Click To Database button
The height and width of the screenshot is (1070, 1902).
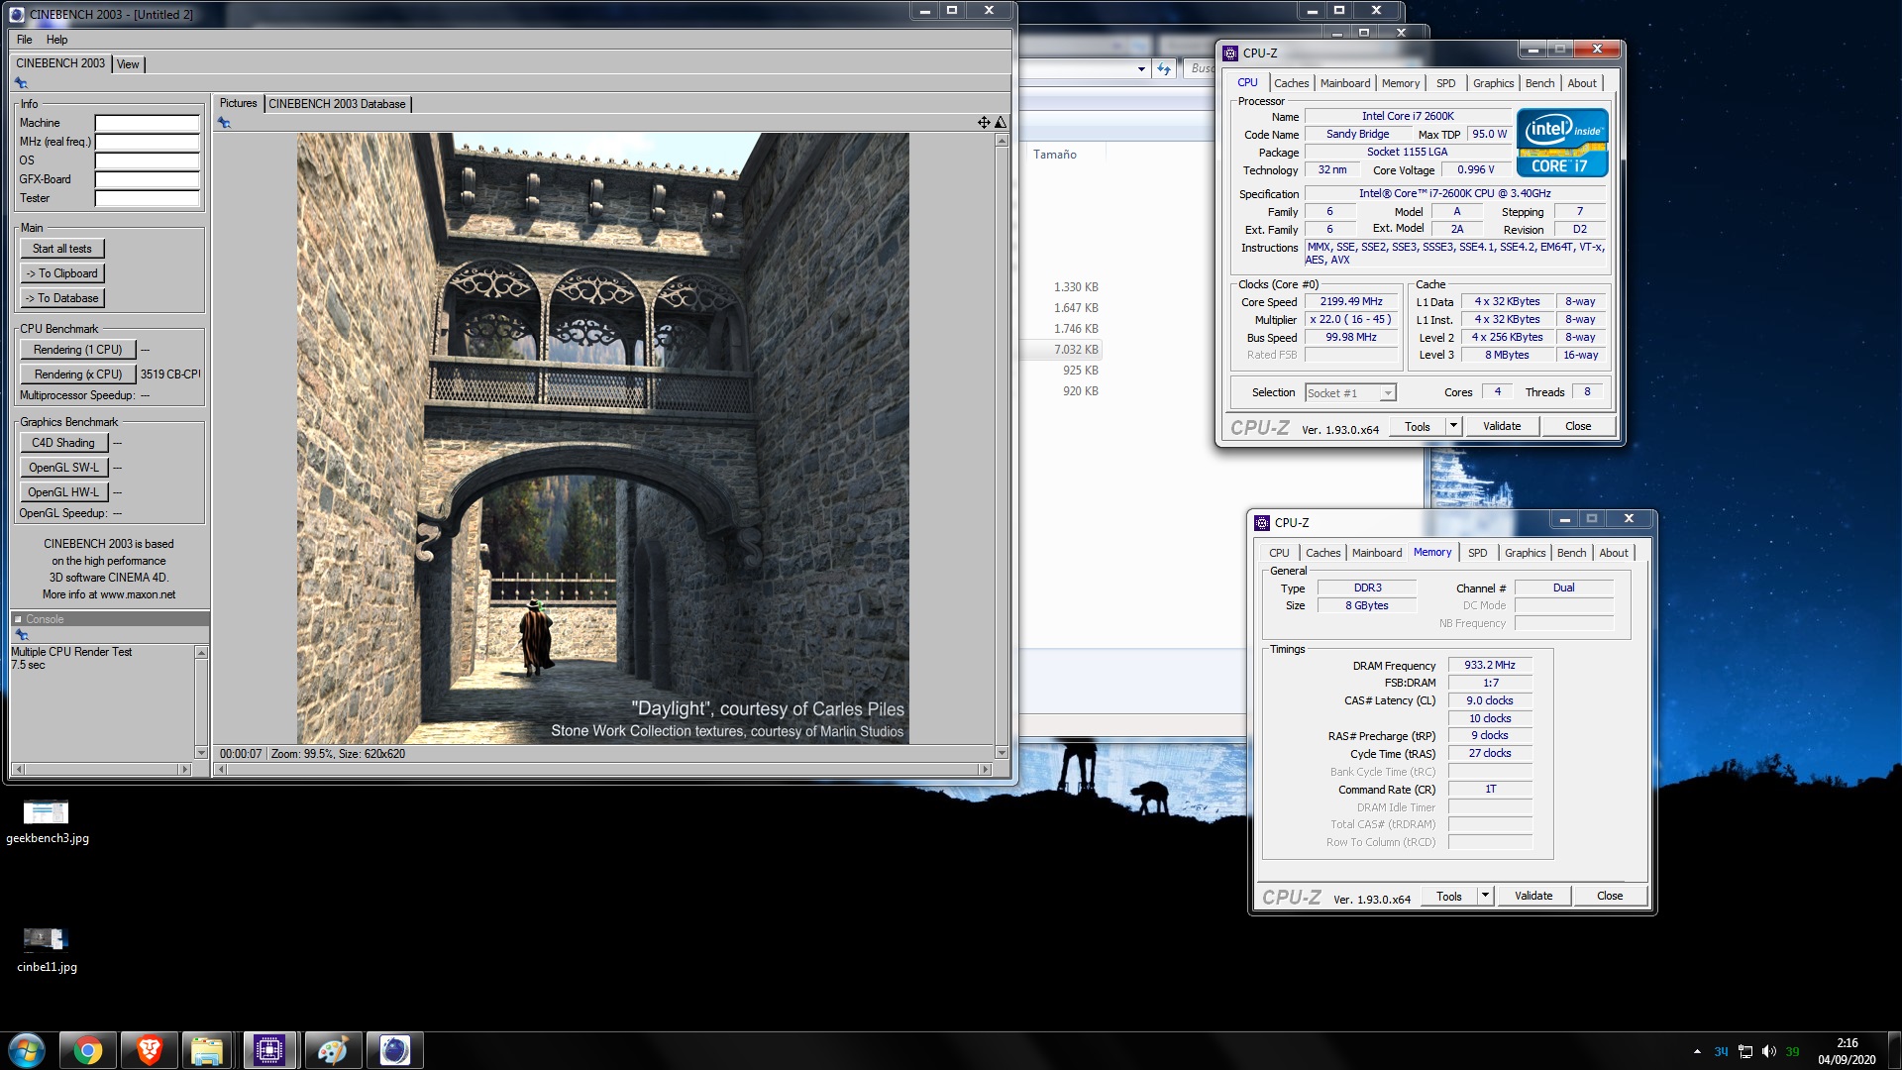coord(62,298)
